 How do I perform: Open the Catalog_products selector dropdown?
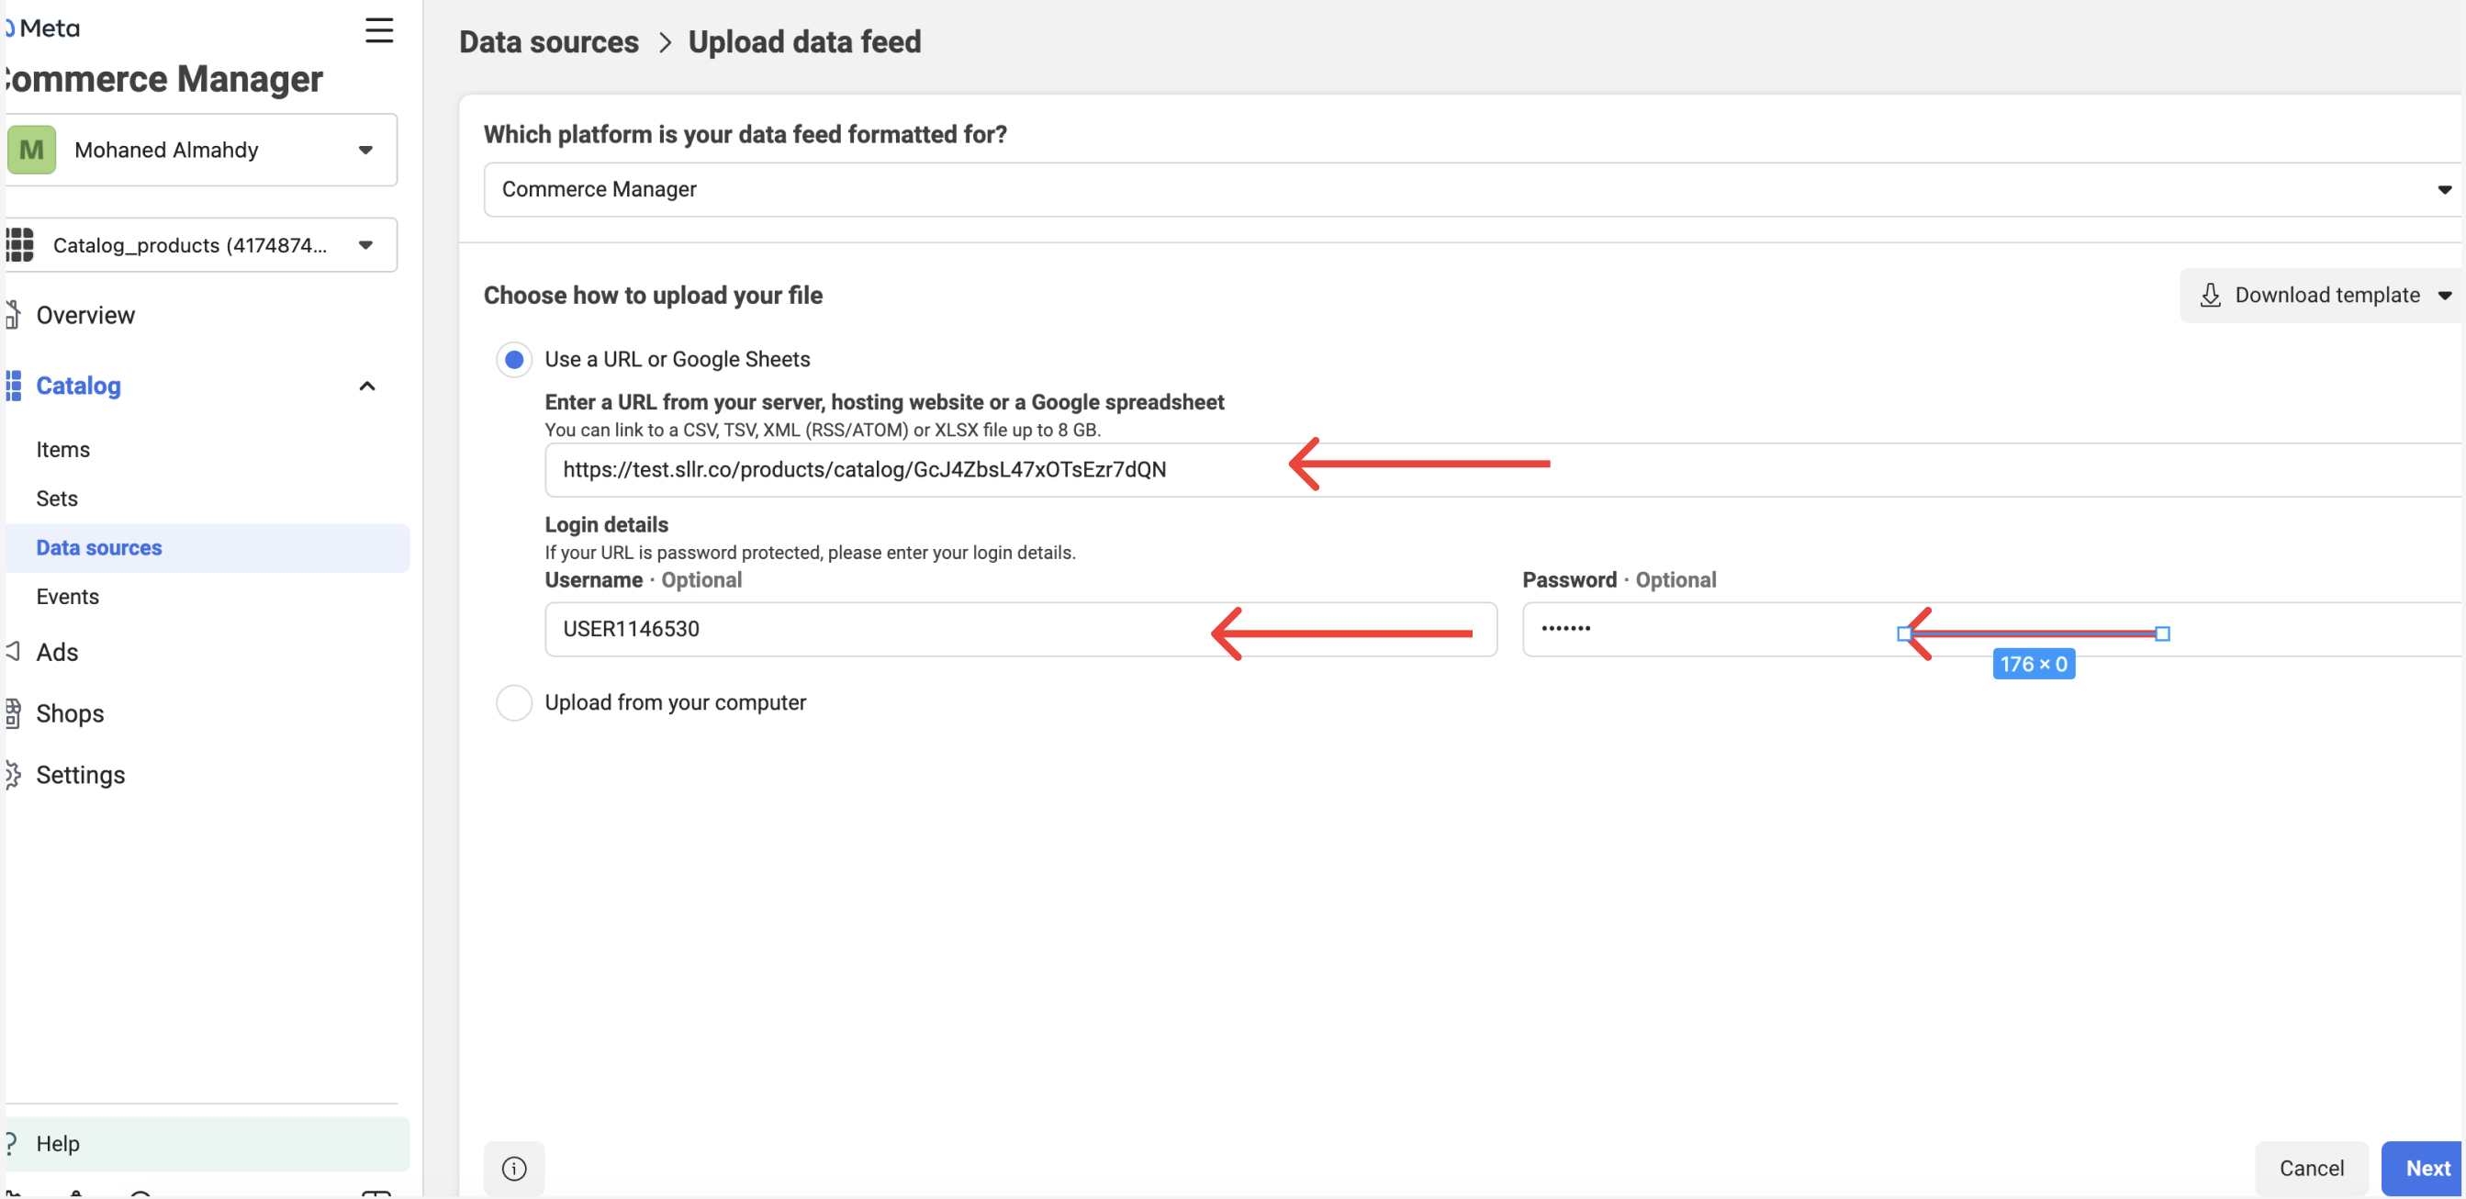pos(364,245)
